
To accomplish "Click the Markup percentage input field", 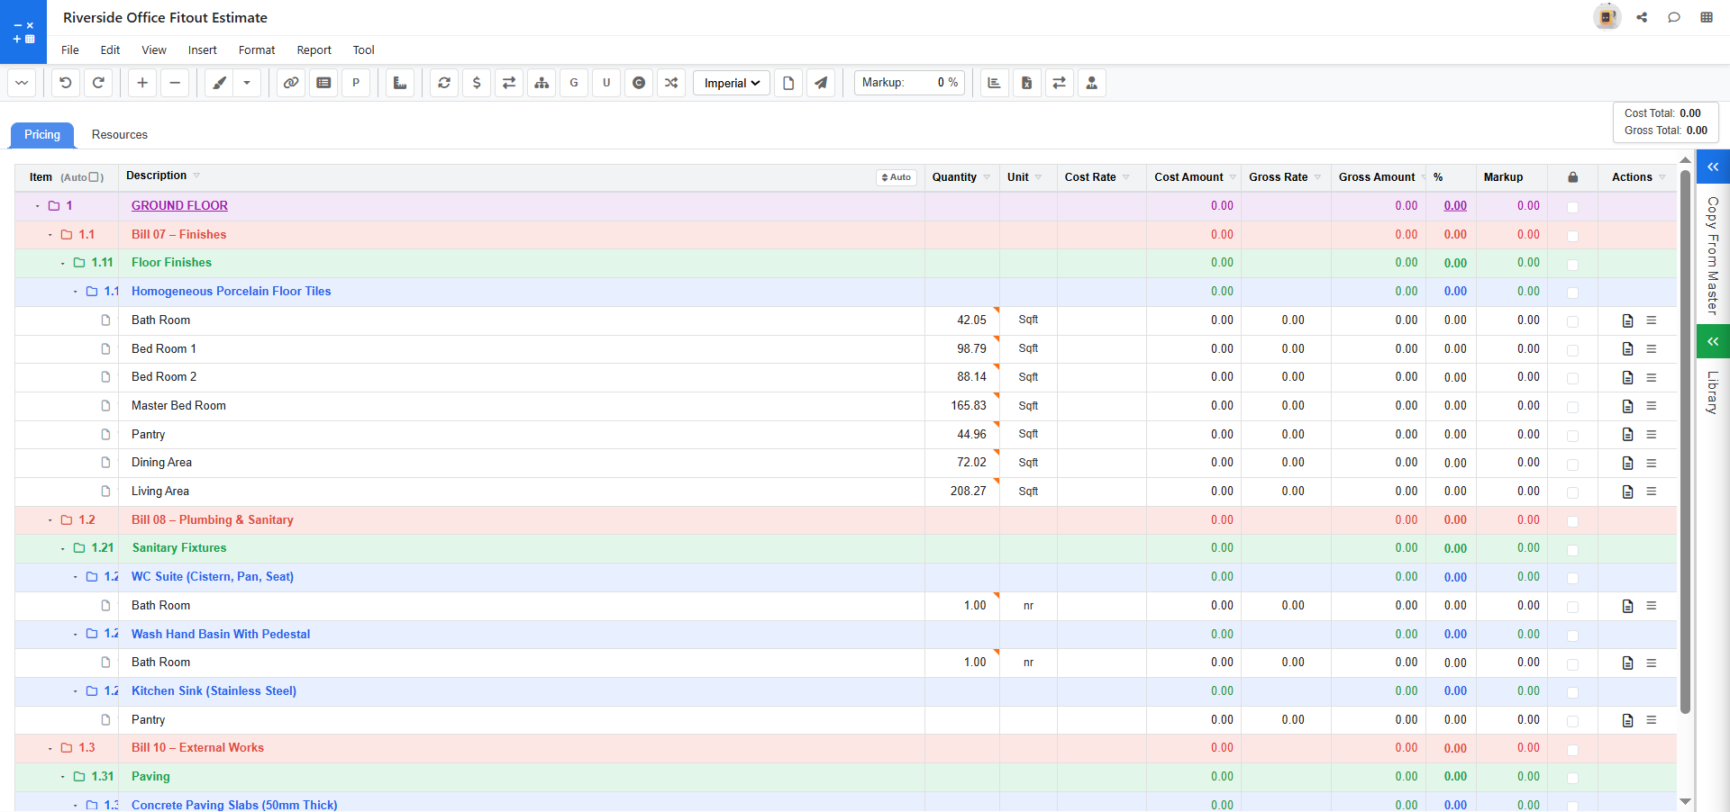I will tap(910, 83).
